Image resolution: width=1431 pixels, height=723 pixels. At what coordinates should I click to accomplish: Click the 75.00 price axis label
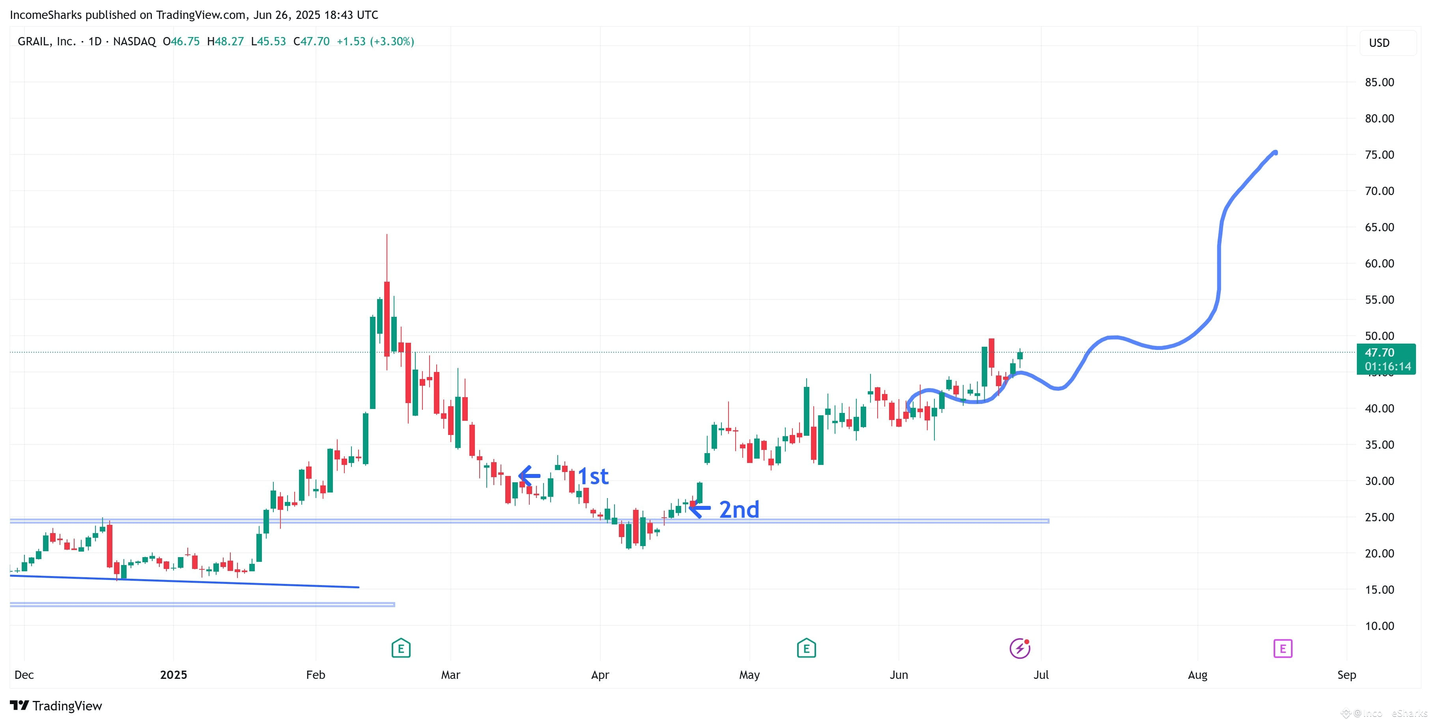1379,155
